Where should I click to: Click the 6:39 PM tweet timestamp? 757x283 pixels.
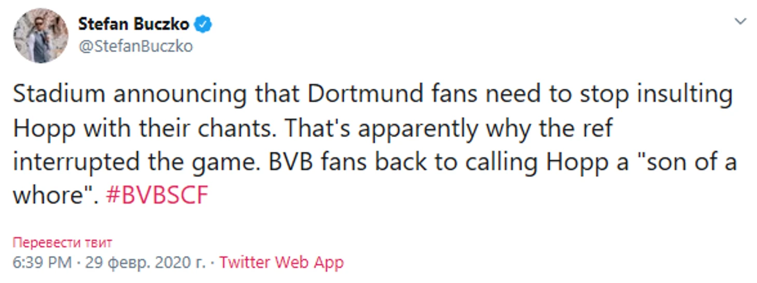tap(42, 262)
